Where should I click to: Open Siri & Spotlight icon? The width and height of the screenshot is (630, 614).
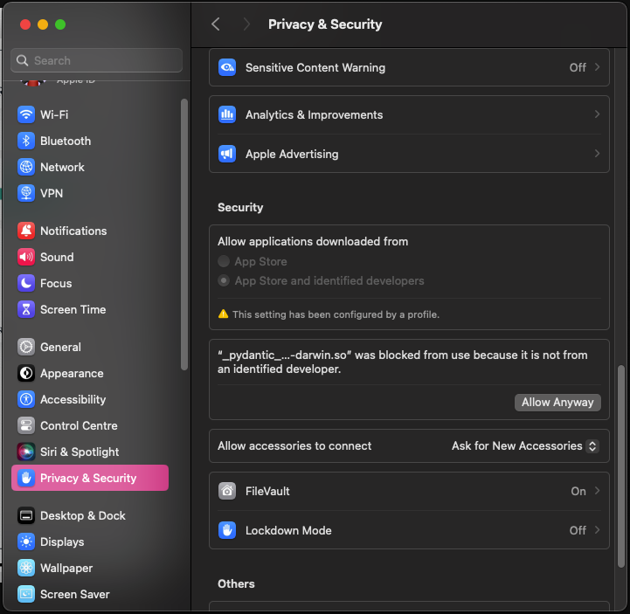(26, 452)
